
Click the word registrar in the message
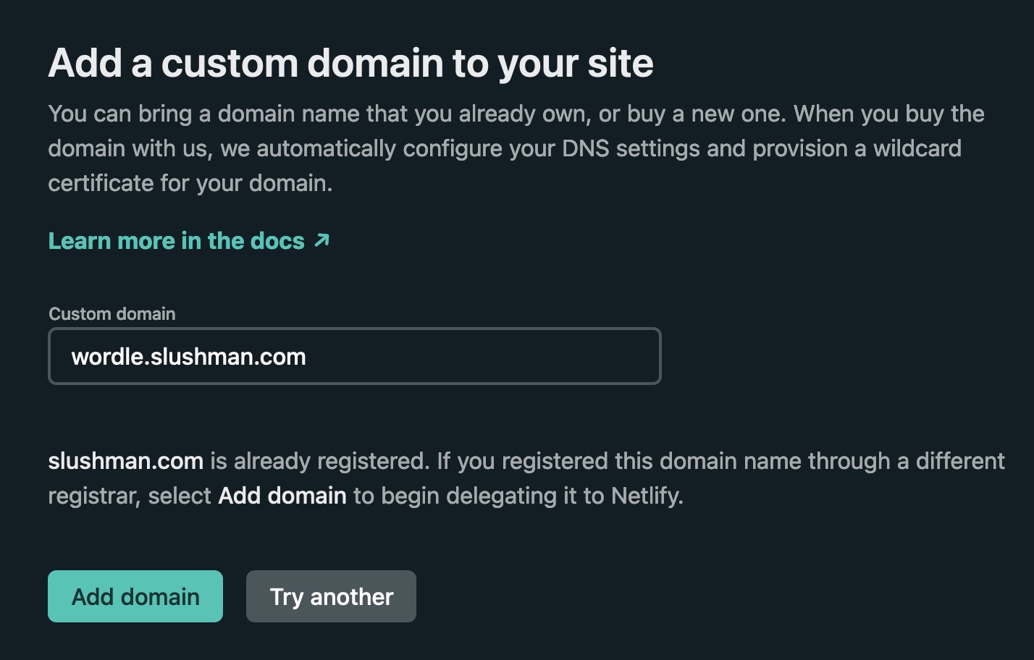pos(93,496)
